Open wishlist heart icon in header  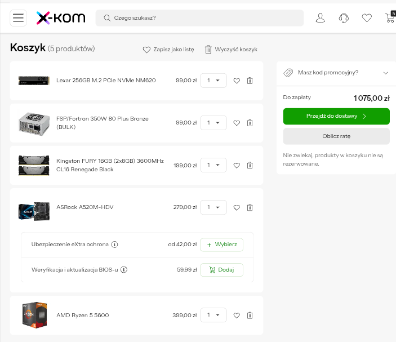tap(367, 18)
